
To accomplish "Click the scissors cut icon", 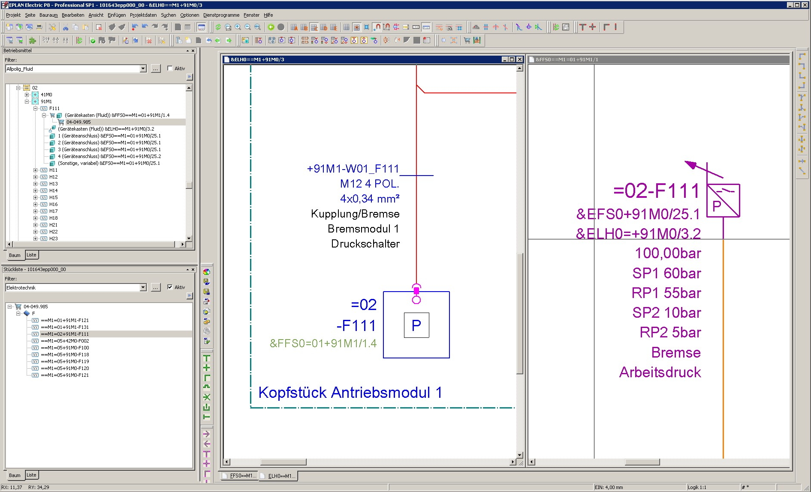I will (65, 27).
